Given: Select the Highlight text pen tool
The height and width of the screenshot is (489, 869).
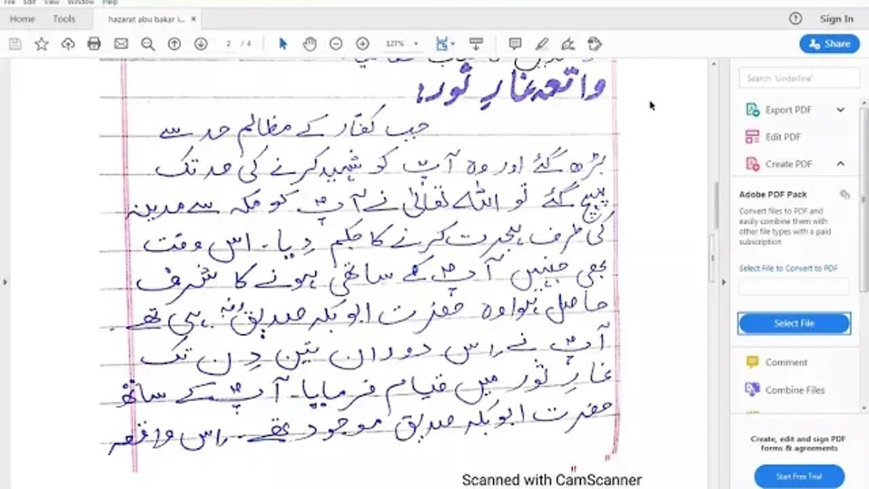Looking at the screenshot, I should 542,44.
